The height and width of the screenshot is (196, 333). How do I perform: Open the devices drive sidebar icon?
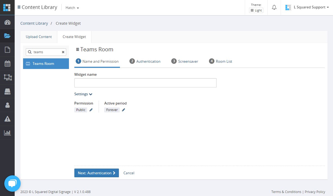[x=7, y=91]
